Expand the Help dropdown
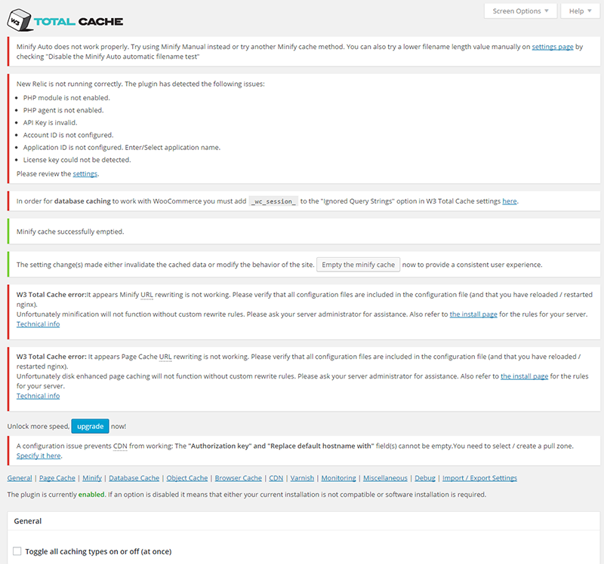The image size is (604, 564). (580, 11)
